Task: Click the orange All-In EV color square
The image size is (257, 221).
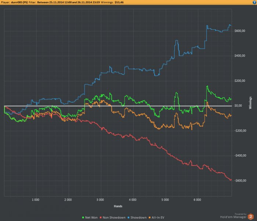Action: coord(149,218)
